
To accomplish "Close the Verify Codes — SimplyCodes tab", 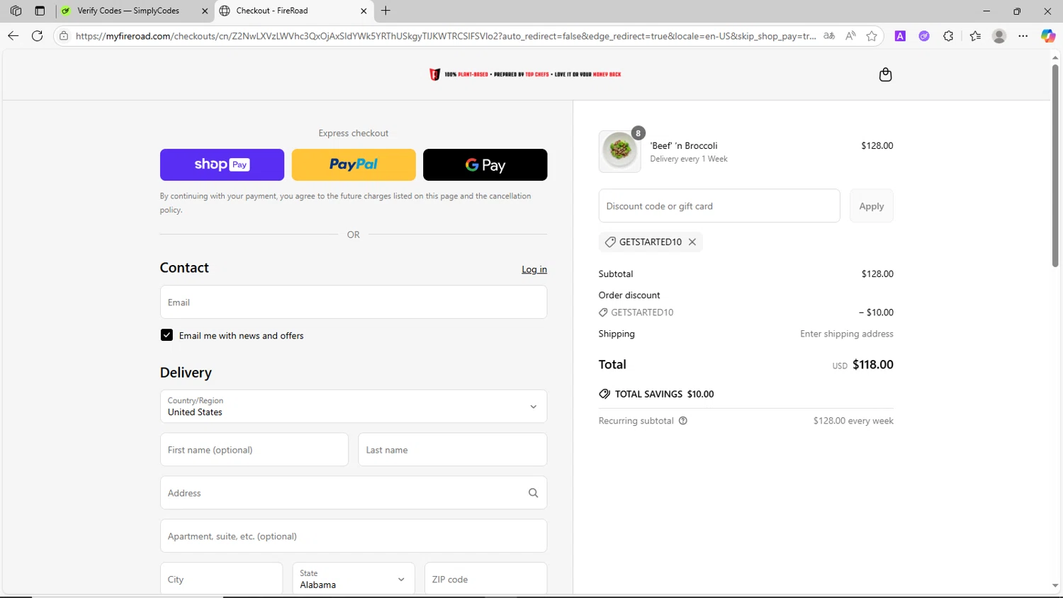I will [205, 11].
